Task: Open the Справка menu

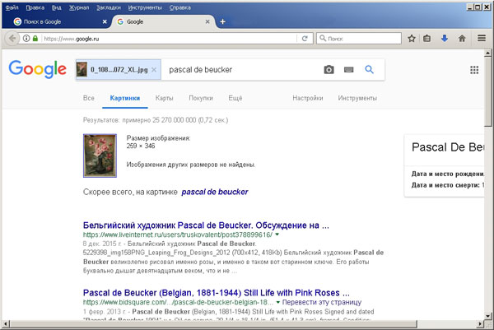Action: (x=179, y=7)
